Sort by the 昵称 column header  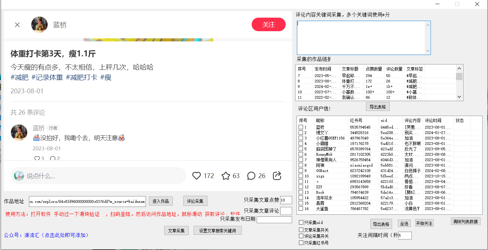point(331,120)
